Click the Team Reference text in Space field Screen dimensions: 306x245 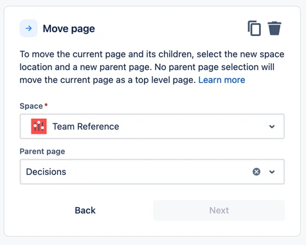85,127
